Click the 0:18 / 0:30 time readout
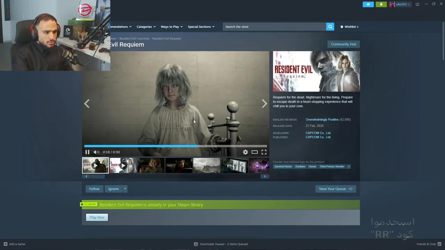Viewport: 445px width, 250px height. tap(111, 152)
